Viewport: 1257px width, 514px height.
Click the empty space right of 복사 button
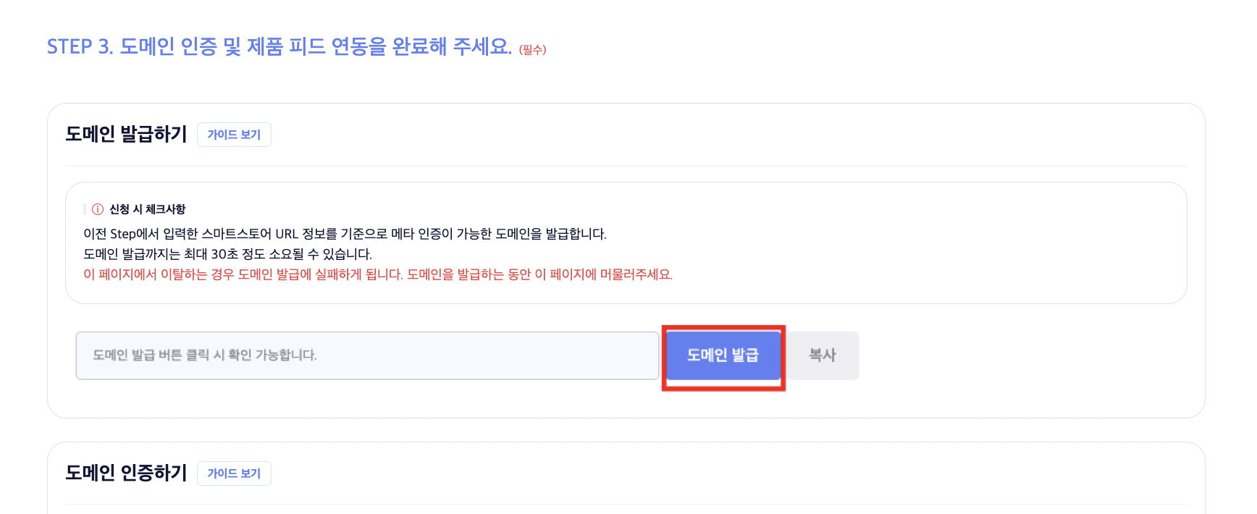[x=1014, y=355]
